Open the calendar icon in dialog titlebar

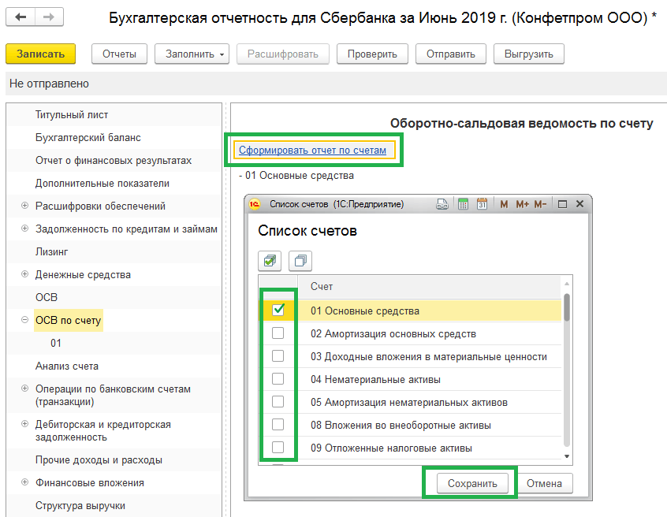(x=482, y=204)
